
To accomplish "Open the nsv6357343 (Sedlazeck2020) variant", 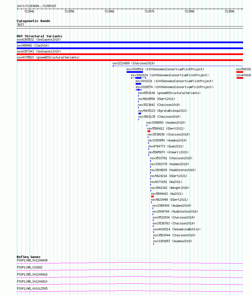I will click(39, 52).
